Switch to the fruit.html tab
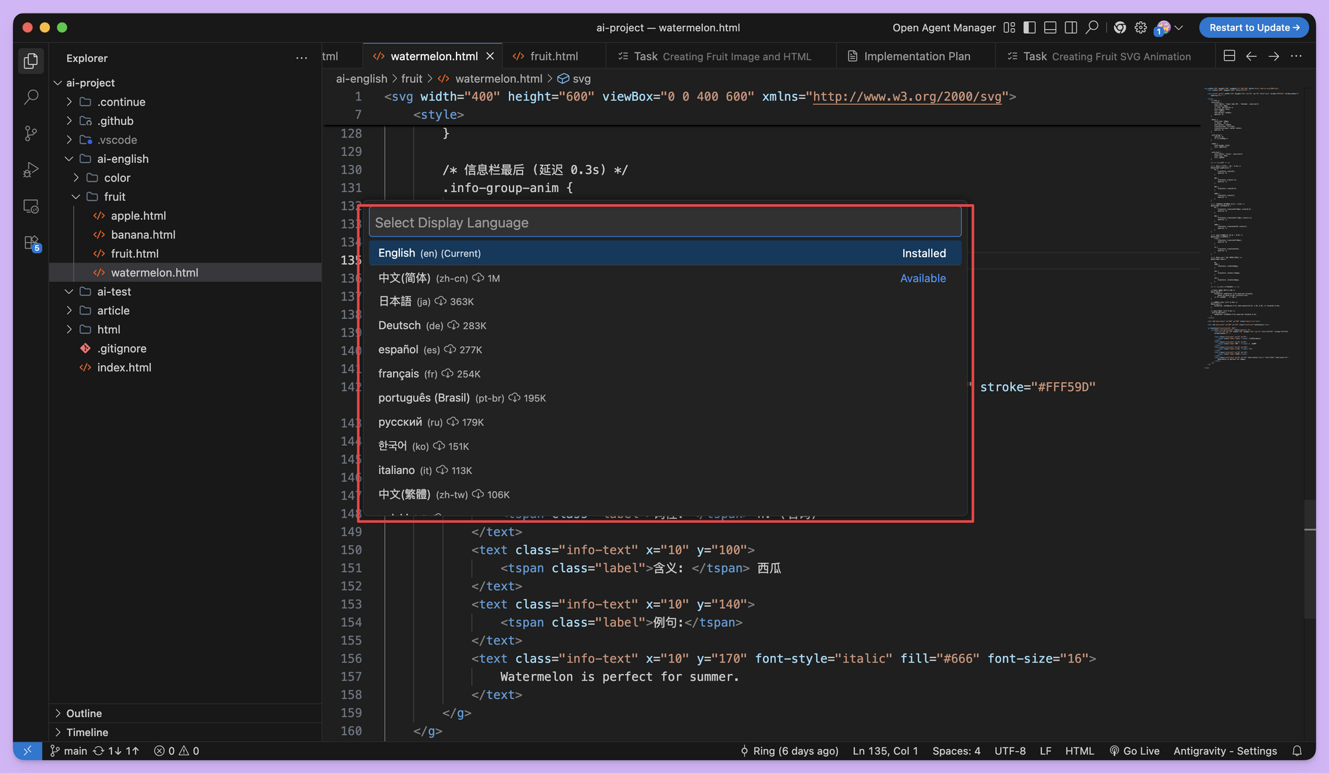This screenshot has width=1329, height=773. 554,56
